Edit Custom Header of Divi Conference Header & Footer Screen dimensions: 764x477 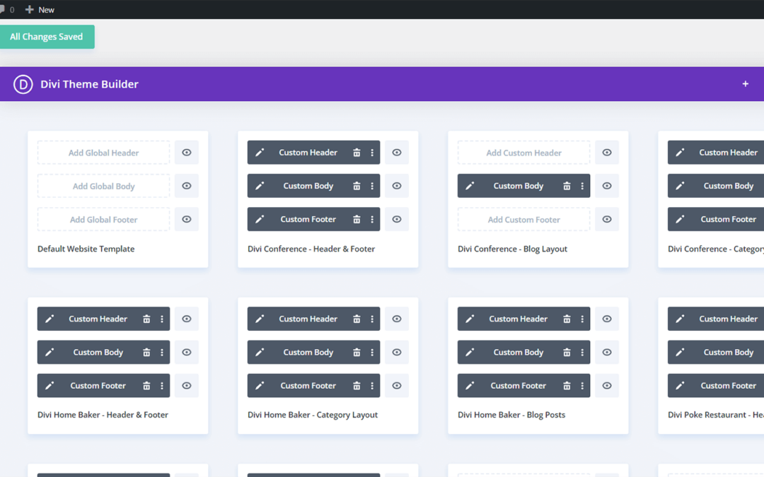click(260, 153)
